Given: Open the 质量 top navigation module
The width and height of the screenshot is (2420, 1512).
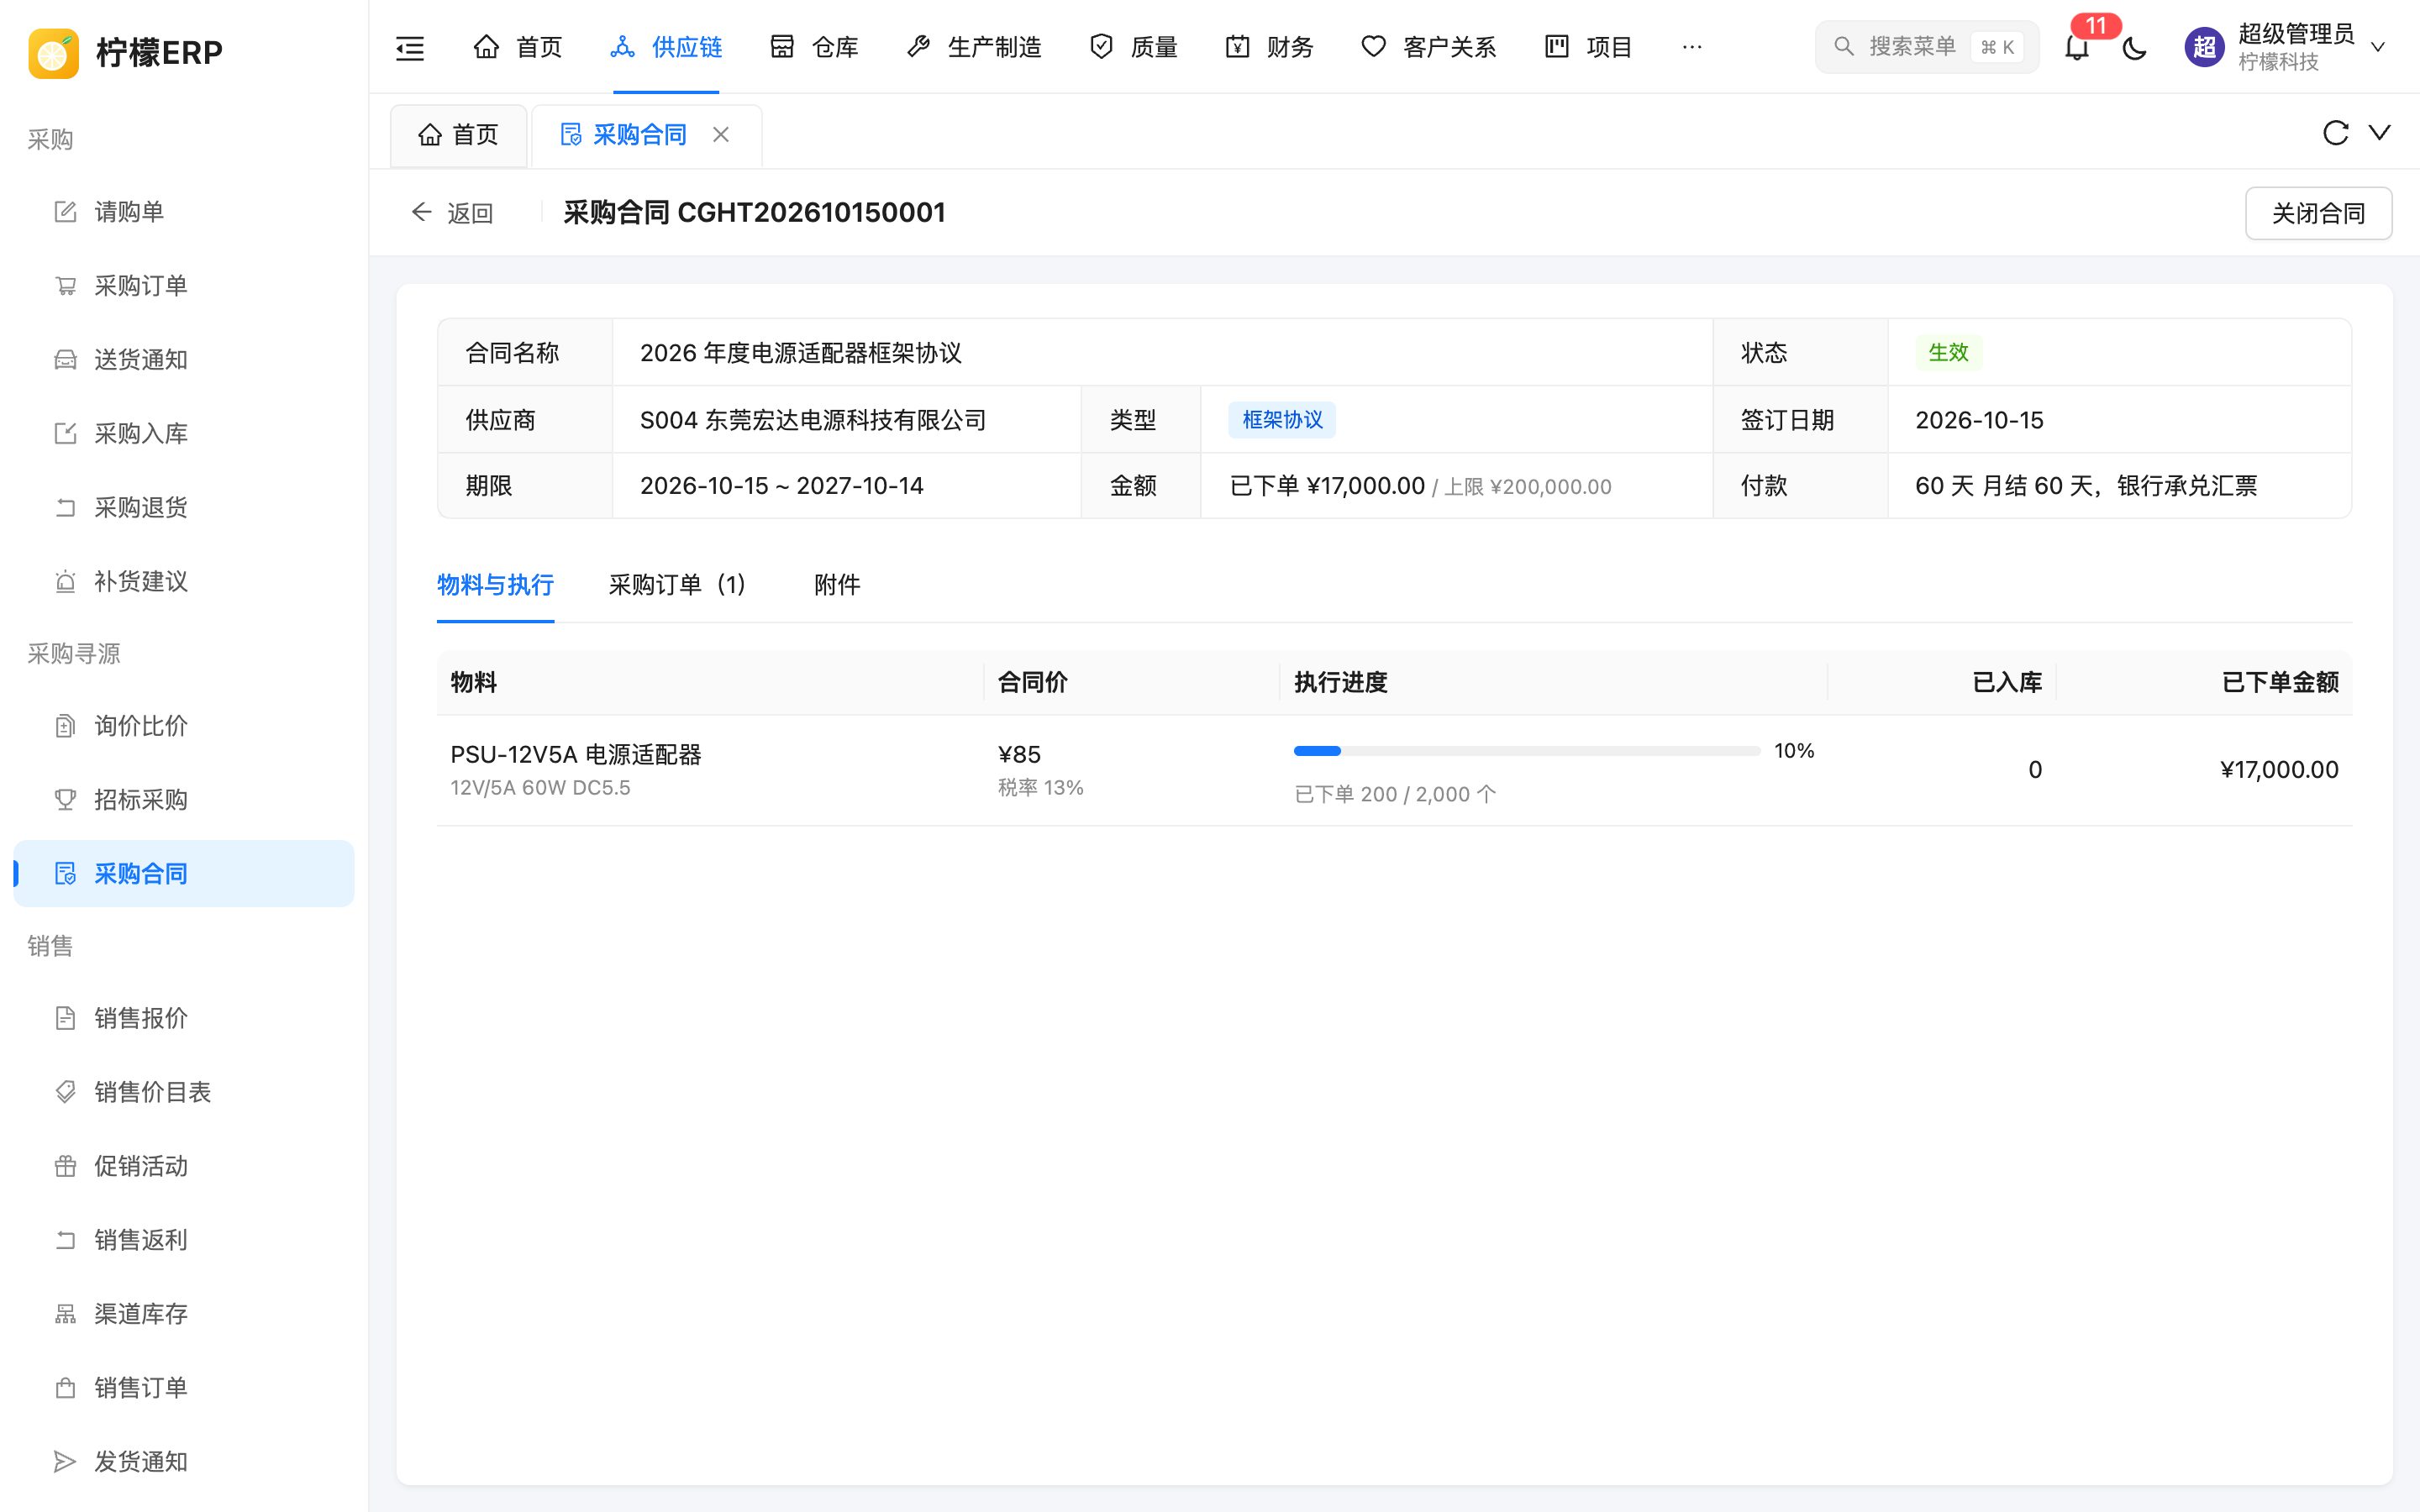Looking at the screenshot, I should click(1134, 47).
